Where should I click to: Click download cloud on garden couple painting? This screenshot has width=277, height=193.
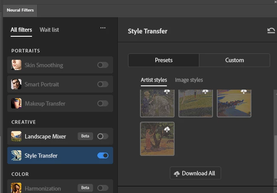point(167,91)
